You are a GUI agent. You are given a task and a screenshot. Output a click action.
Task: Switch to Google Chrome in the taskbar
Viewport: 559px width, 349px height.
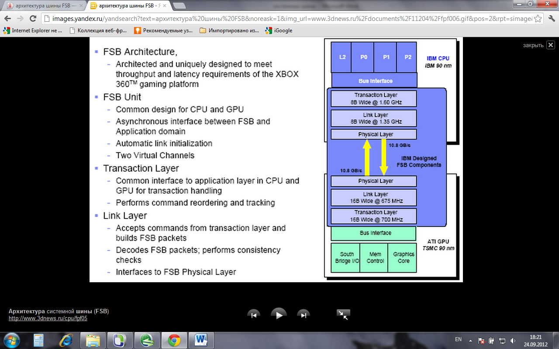[174, 340]
